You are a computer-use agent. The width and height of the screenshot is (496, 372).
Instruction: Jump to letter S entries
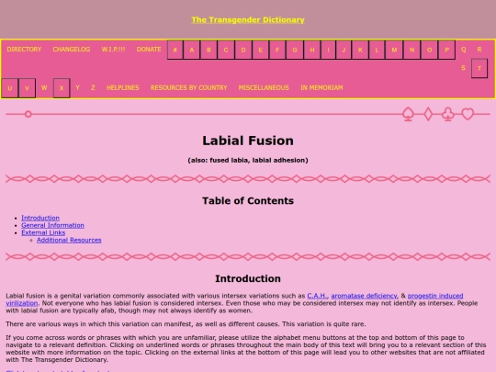tap(463, 68)
